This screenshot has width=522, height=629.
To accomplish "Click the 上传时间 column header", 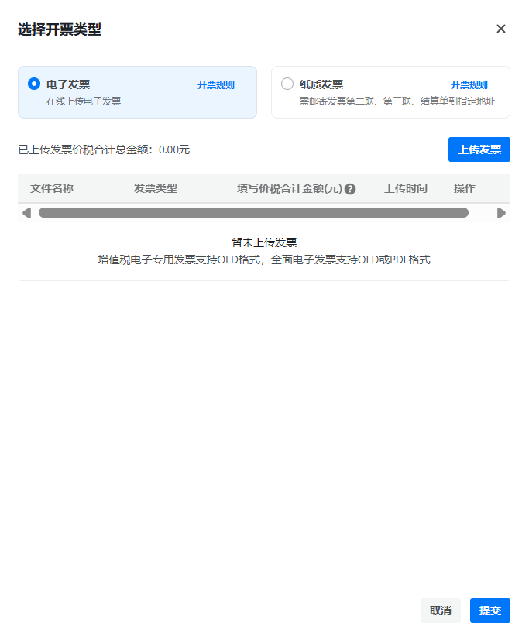I will click(x=406, y=188).
